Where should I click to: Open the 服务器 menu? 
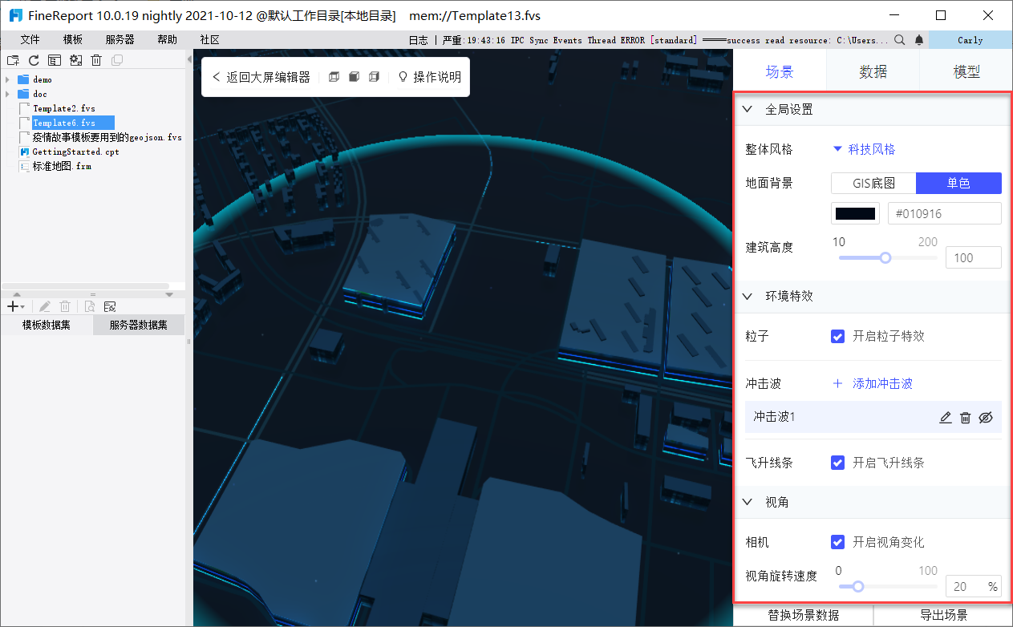pos(120,39)
